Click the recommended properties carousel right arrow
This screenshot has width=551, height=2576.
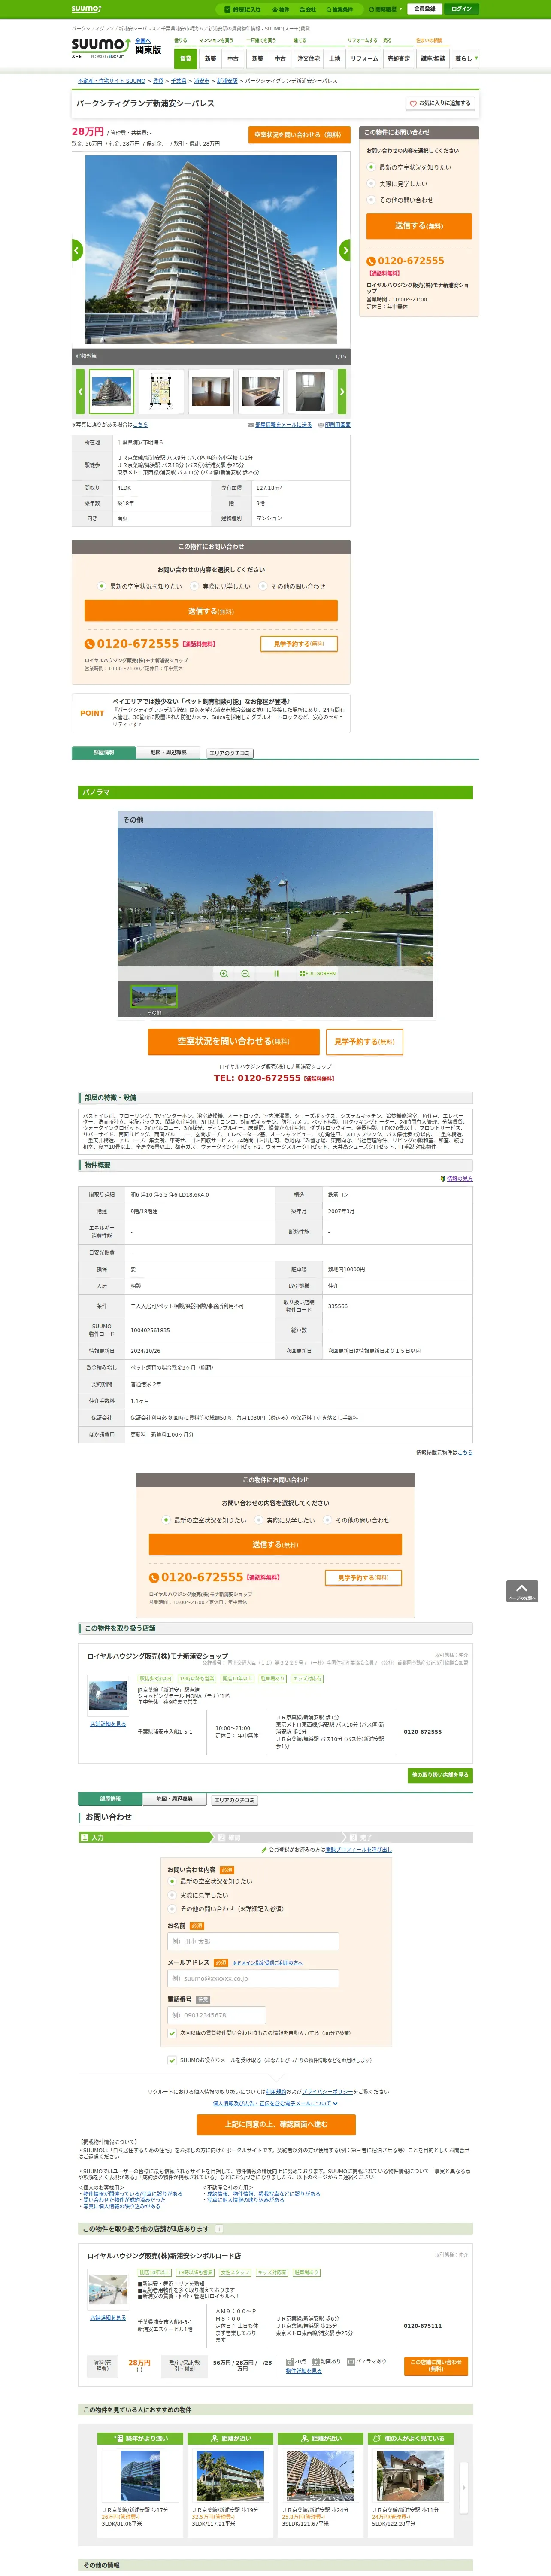(463, 2488)
